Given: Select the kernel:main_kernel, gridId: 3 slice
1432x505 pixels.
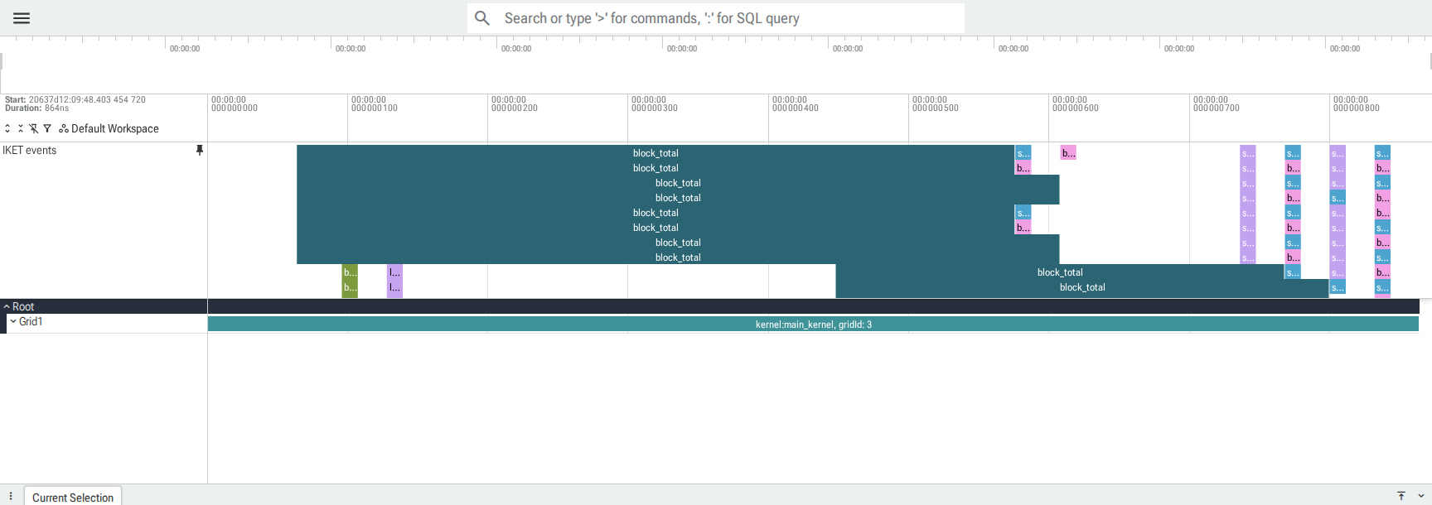Looking at the screenshot, I should pos(813,324).
